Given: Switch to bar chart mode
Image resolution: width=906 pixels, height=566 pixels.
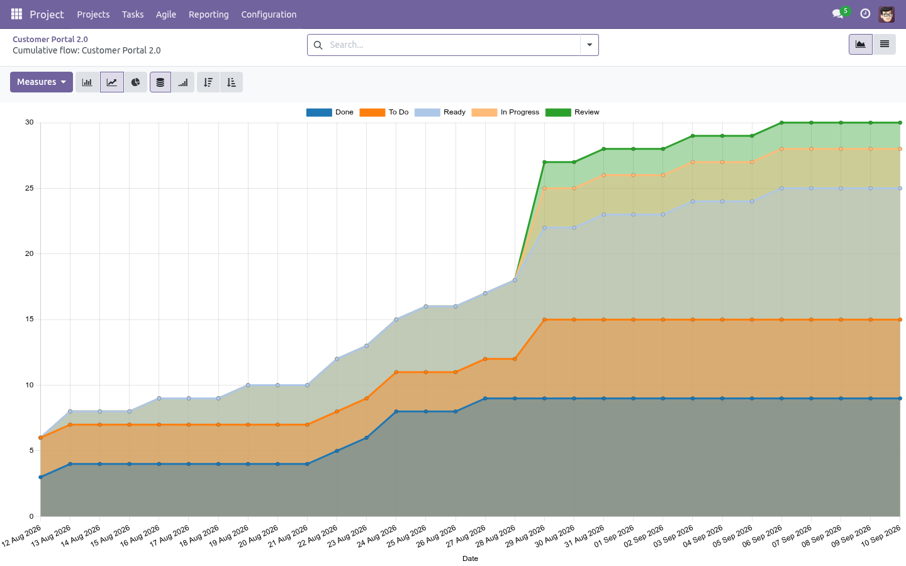Looking at the screenshot, I should (x=87, y=82).
